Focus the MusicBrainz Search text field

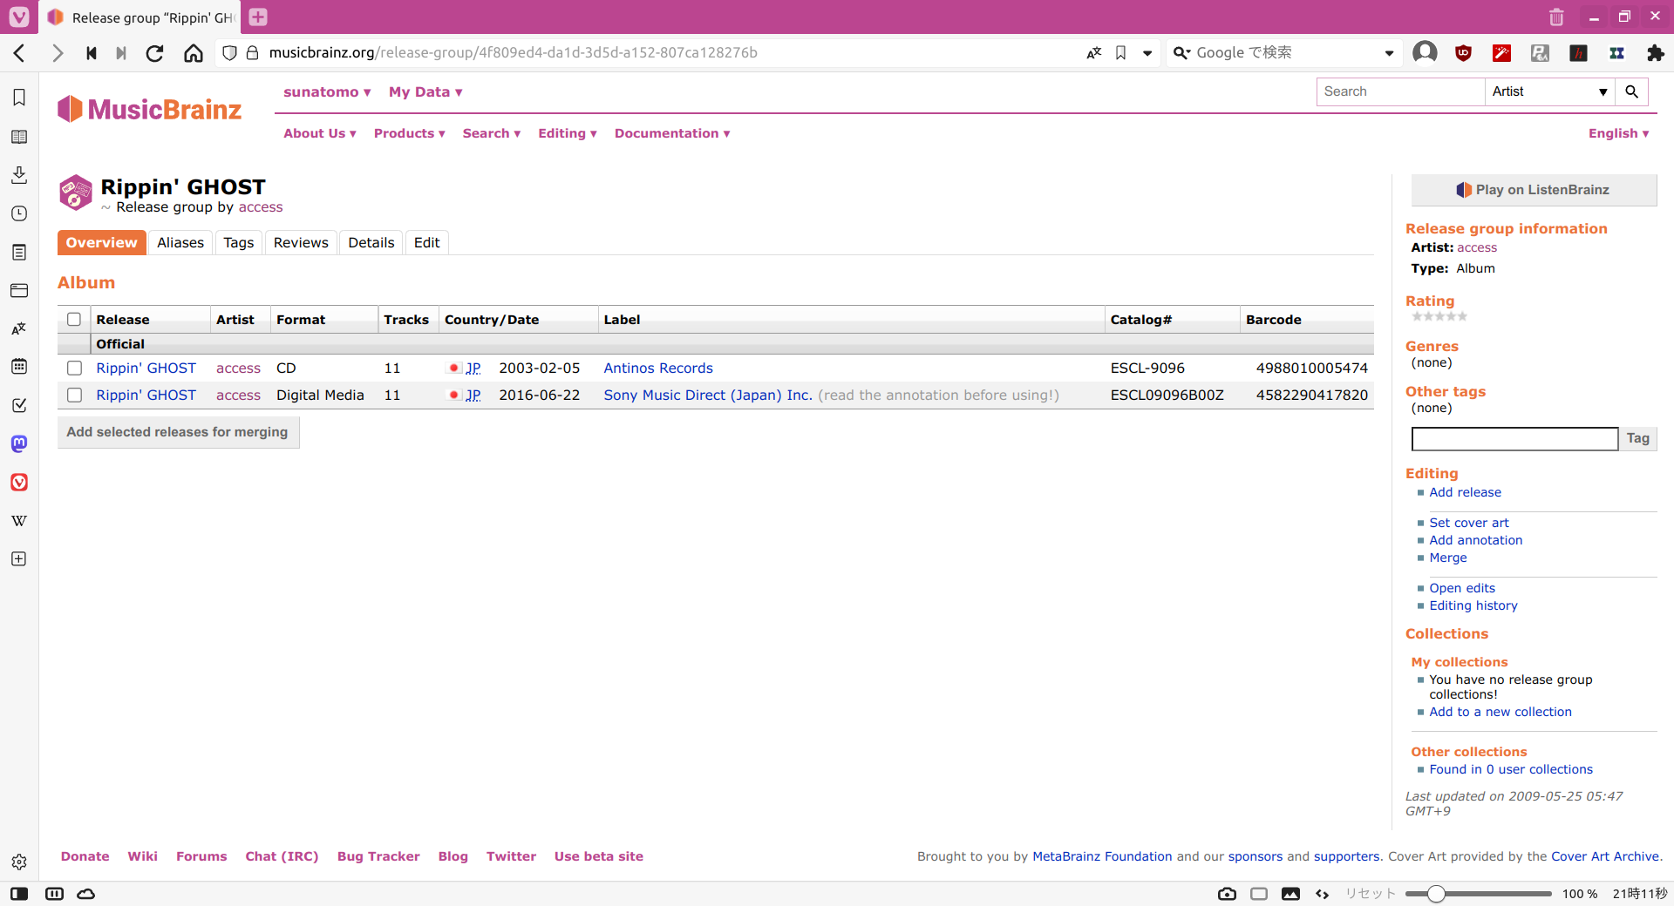click(1400, 91)
